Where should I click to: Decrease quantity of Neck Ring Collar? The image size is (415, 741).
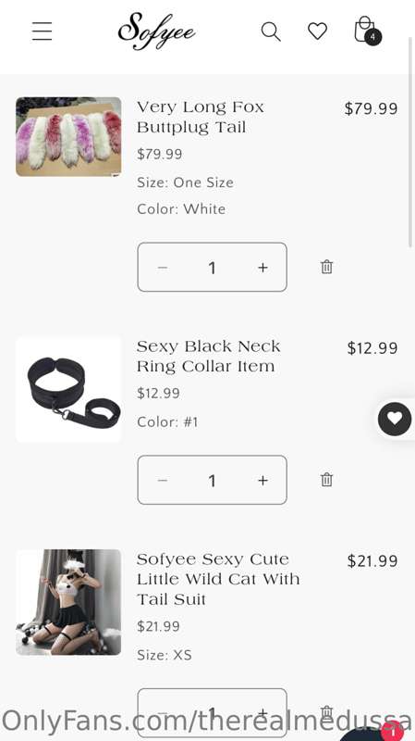coord(163,480)
